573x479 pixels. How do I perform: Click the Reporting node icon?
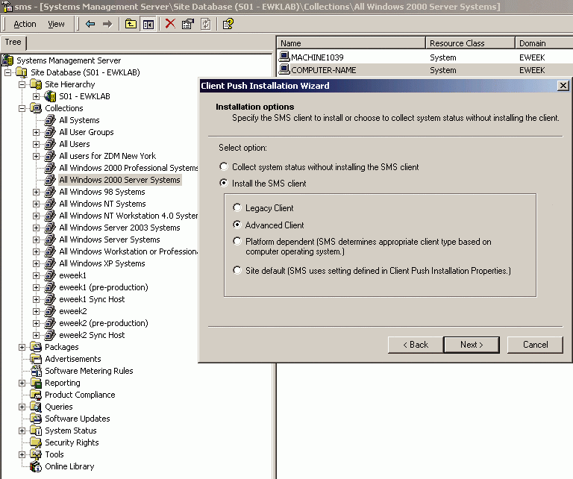tap(36, 383)
